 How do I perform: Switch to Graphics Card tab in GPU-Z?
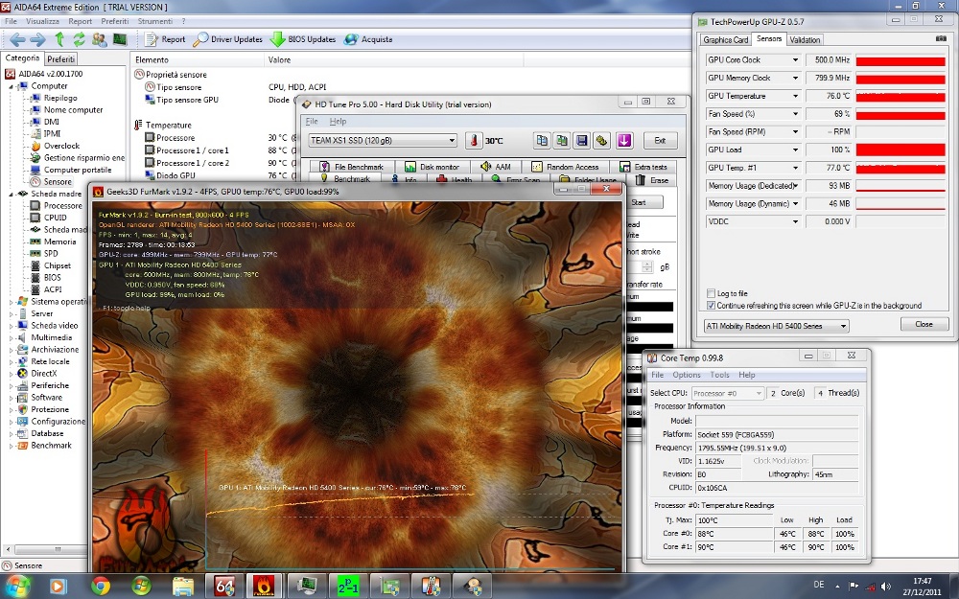[725, 39]
